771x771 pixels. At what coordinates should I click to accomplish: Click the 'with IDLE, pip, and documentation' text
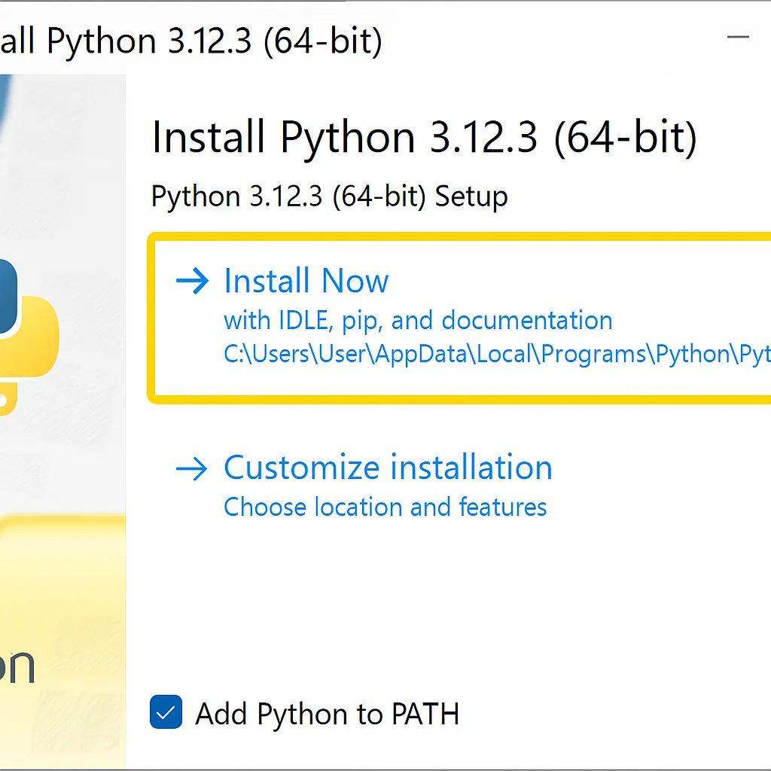tap(417, 320)
